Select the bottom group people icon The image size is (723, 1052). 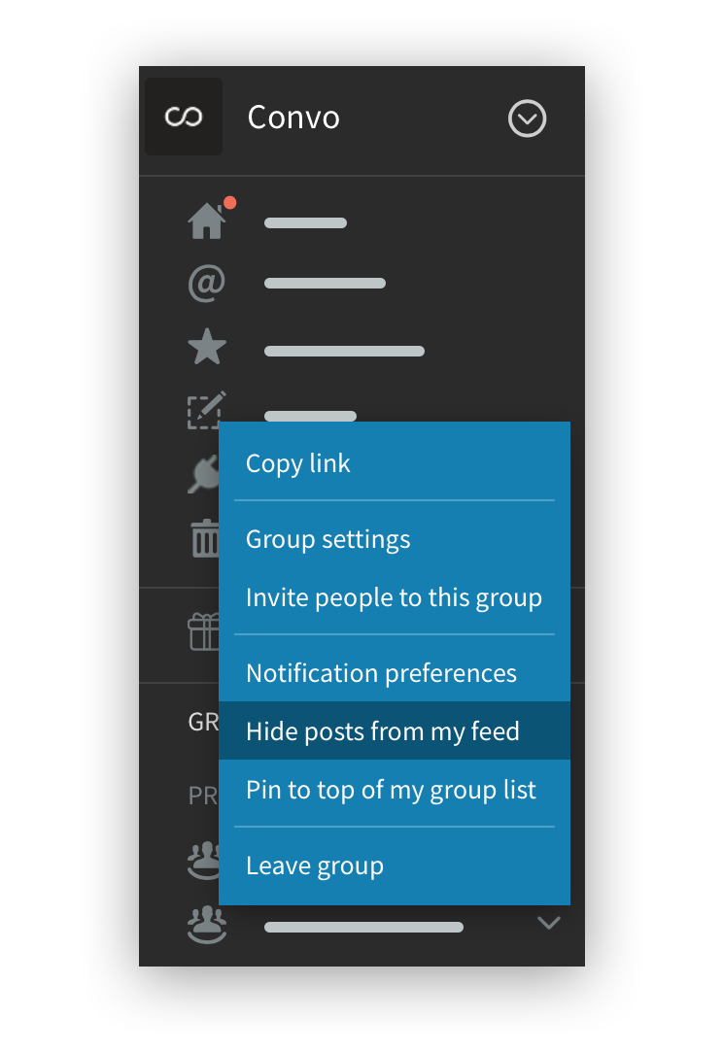pyautogui.click(x=206, y=924)
